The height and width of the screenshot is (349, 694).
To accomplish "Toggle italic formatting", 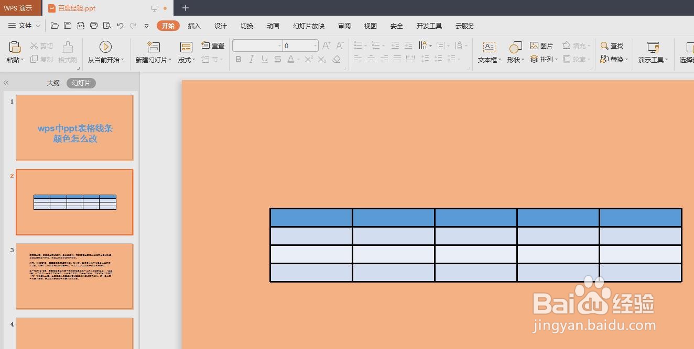I will (252, 60).
